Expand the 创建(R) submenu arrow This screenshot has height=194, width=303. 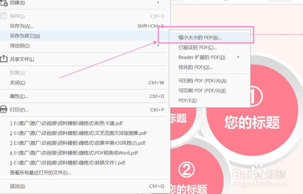pos(158,3)
